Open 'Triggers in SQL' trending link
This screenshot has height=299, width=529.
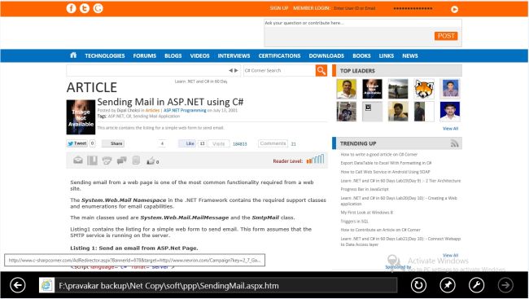pos(354,222)
